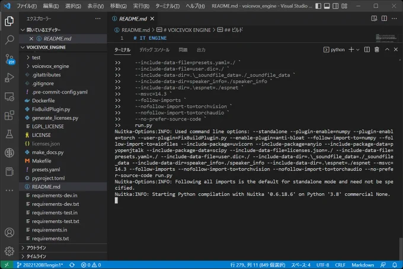
Task: Change end of line sequence CRLF
Action: tap(340, 265)
